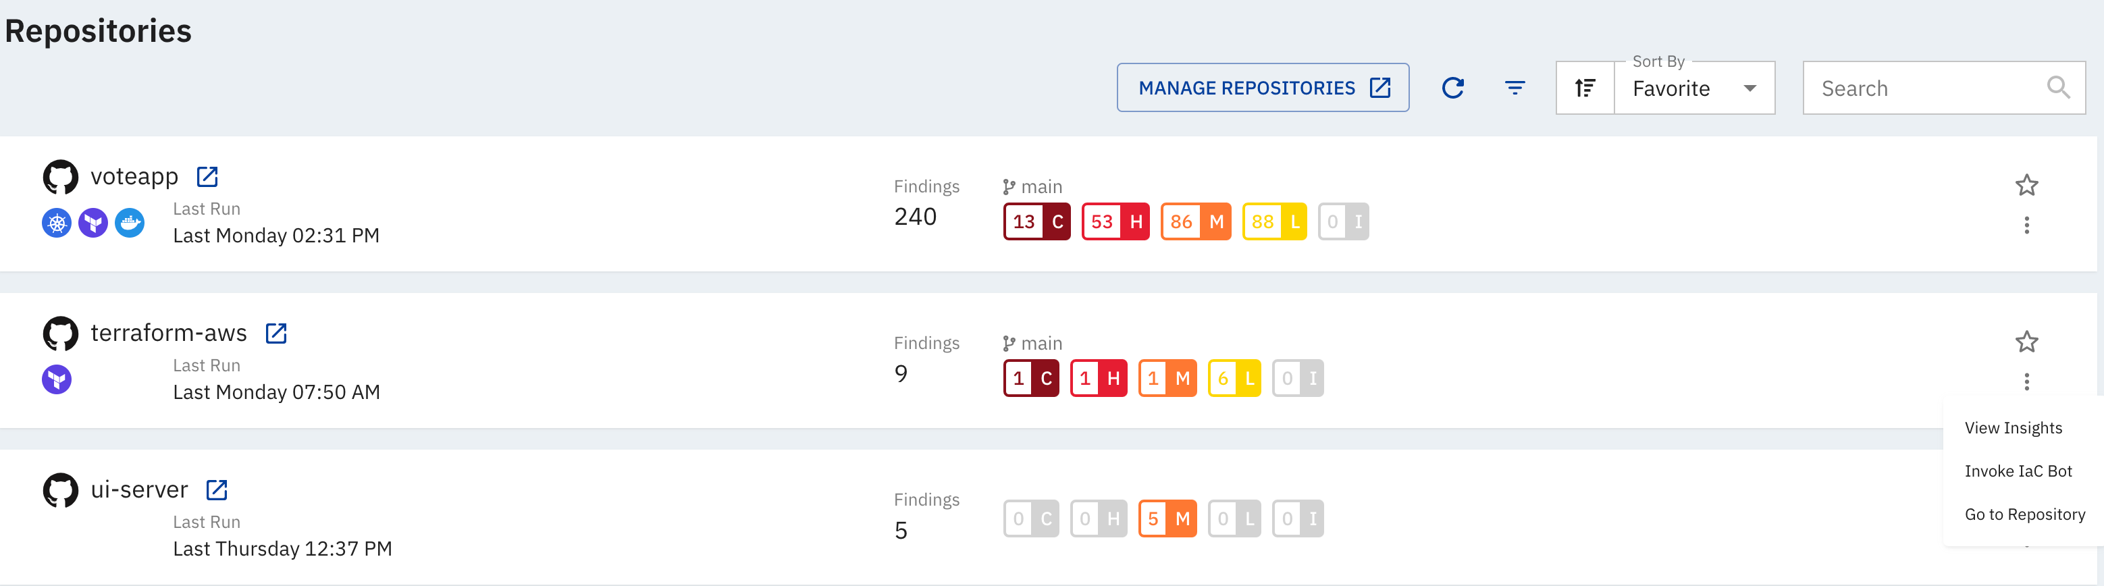Open voteapp three-dot options menu
2104x586 pixels.
point(2026,225)
